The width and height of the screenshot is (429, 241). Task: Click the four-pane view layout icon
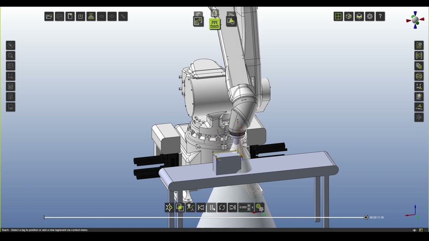tap(338, 16)
